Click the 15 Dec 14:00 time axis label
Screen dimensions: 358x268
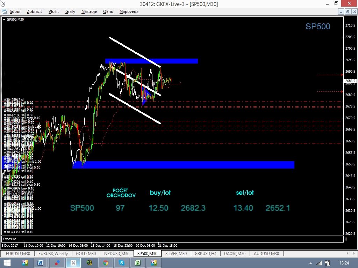pyautogui.click(x=100, y=246)
